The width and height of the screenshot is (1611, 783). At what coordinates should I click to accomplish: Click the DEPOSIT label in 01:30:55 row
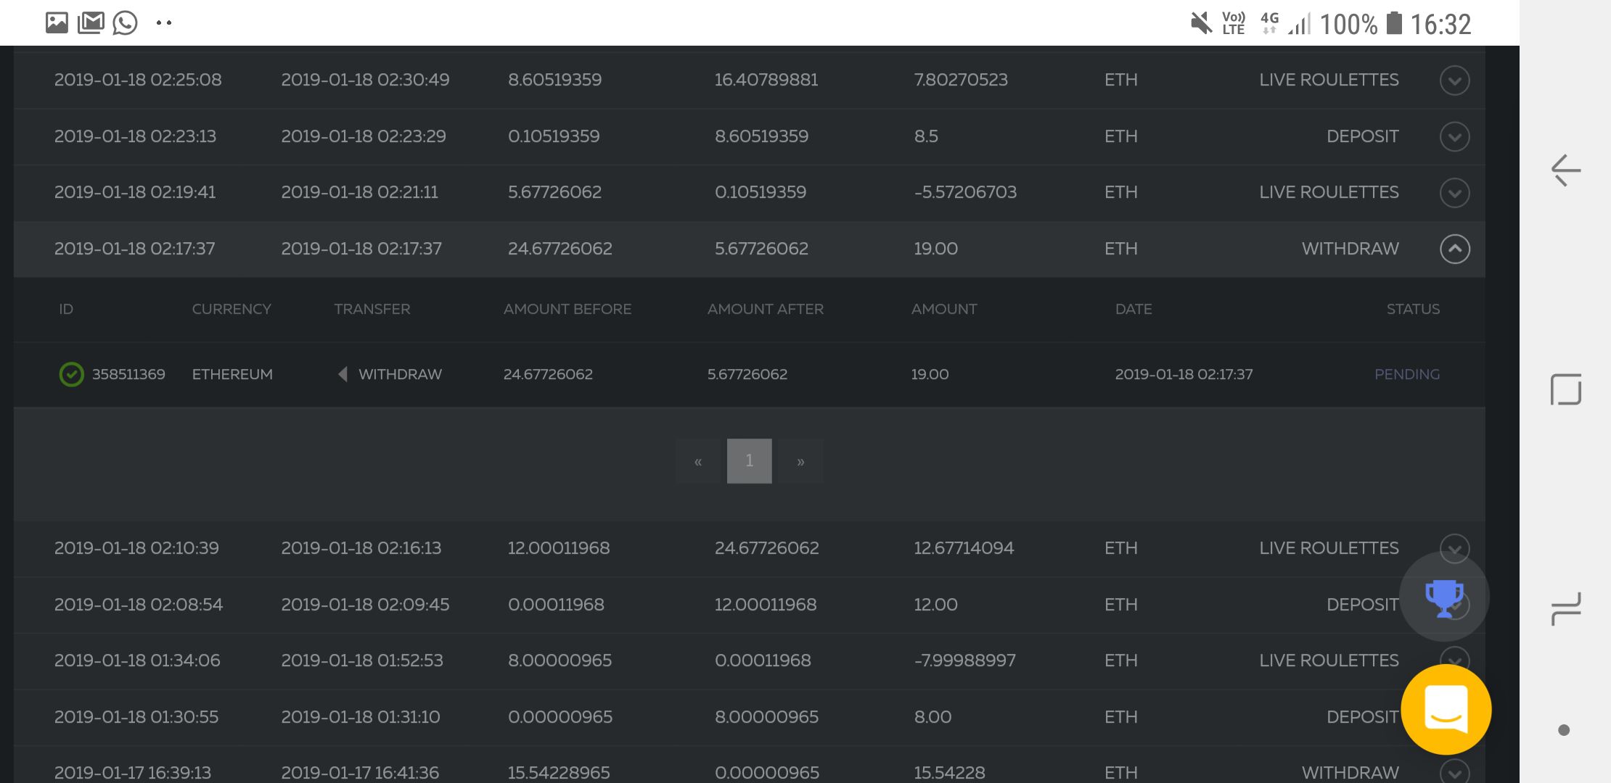[x=1362, y=717]
